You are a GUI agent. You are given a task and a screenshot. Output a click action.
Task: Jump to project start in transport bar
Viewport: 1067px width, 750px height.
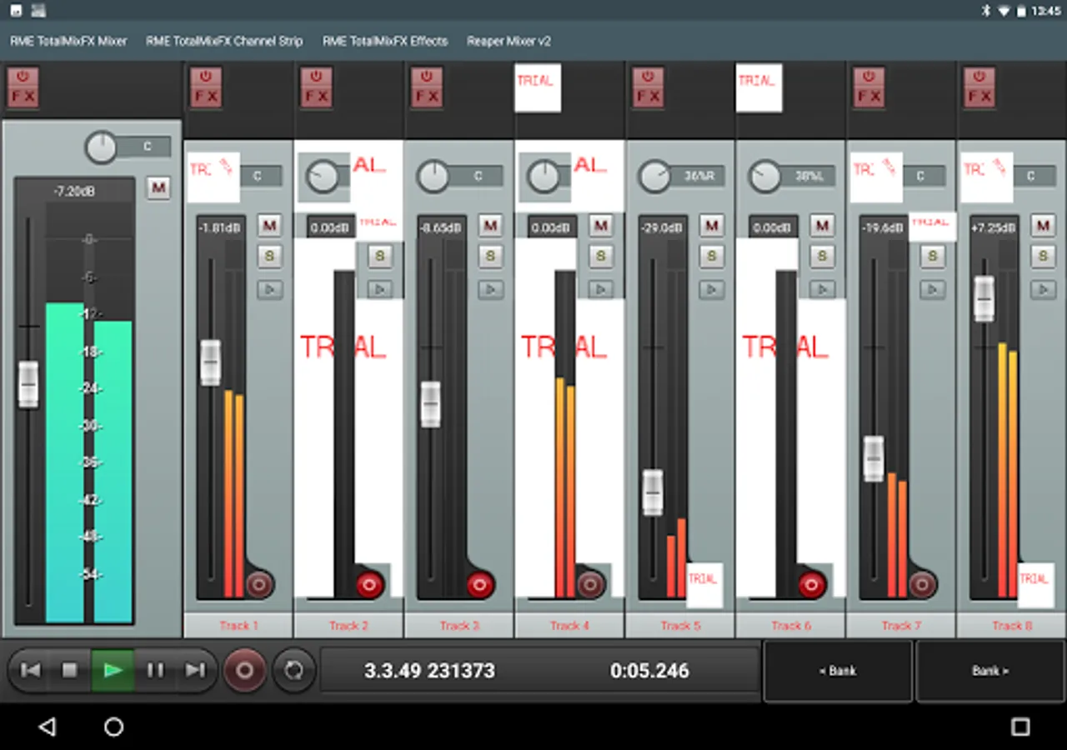pyautogui.click(x=30, y=670)
